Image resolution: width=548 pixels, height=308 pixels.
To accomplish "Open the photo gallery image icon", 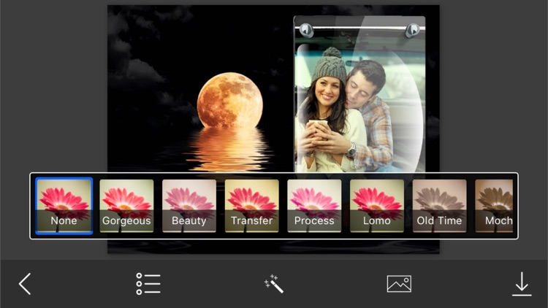I will coord(399,284).
